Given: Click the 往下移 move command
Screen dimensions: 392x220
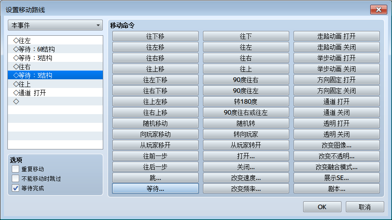Looking at the screenshot, I should (x=155, y=36).
